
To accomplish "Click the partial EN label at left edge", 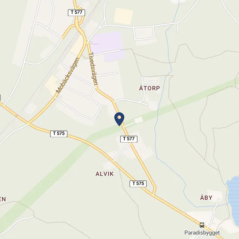I will (x=3, y=199).
